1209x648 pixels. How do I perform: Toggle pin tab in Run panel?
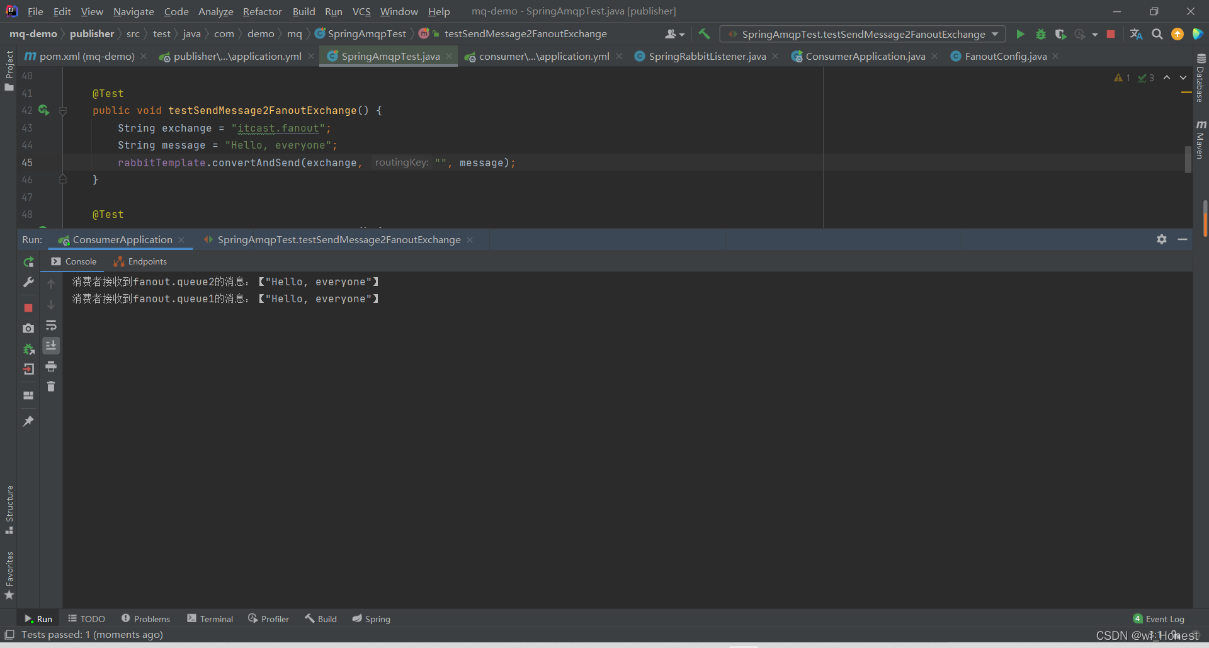click(x=28, y=421)
